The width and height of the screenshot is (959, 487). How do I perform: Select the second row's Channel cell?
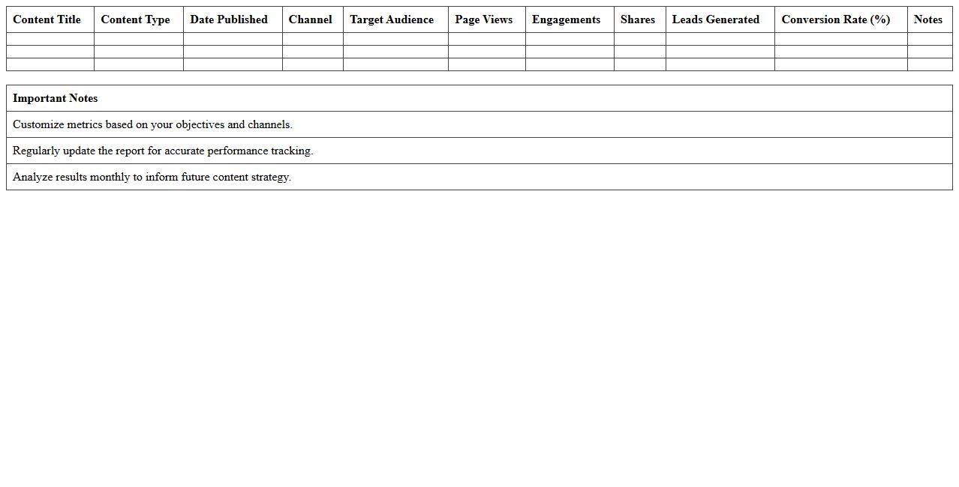(x=311, y=52)
